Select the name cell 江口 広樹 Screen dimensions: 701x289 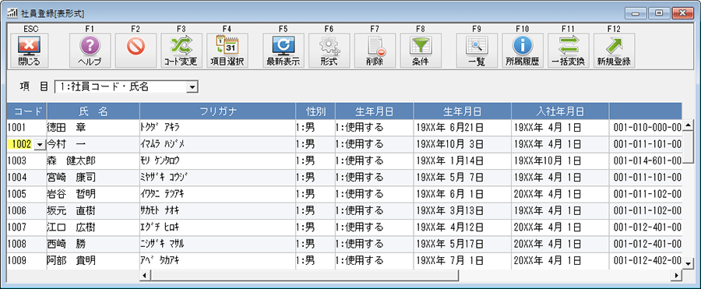93,227
